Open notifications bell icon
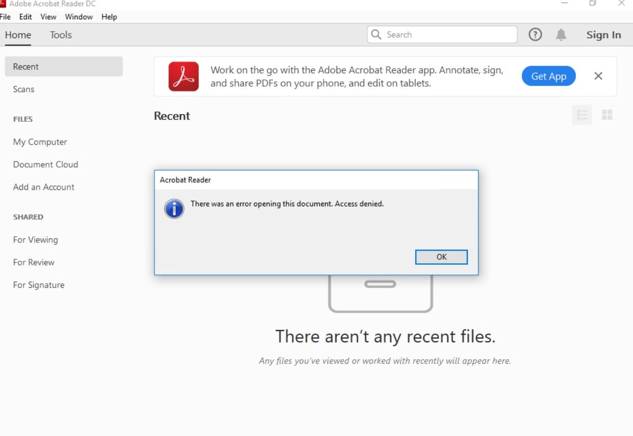633x436 pixels. pos(561,35)
